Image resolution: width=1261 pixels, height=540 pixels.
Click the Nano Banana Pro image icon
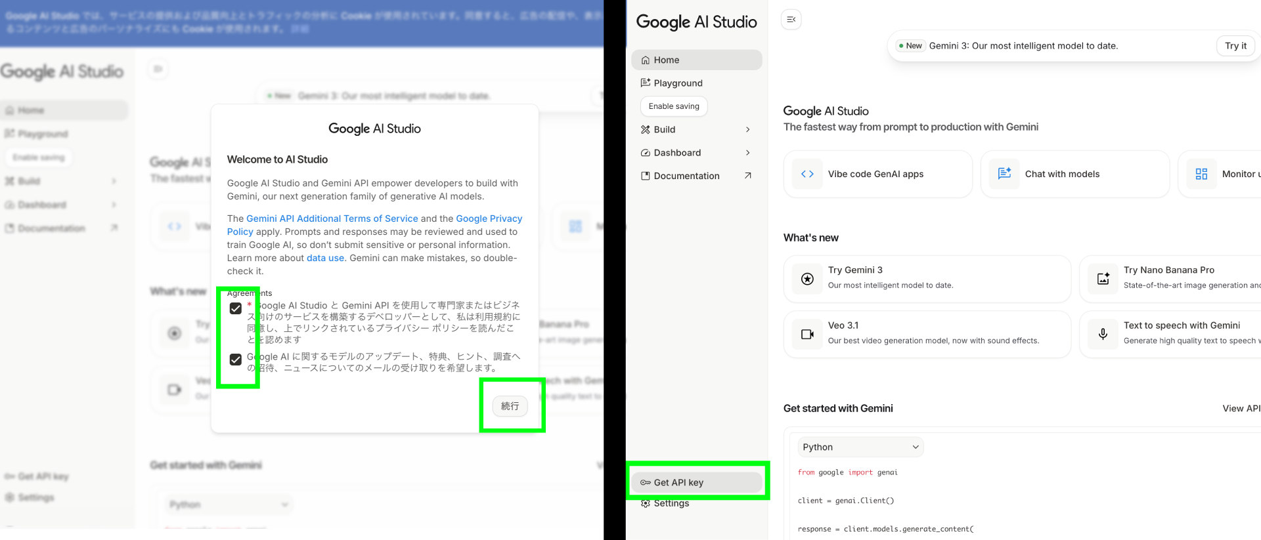pyautogui.click(x=1103, y=279)
